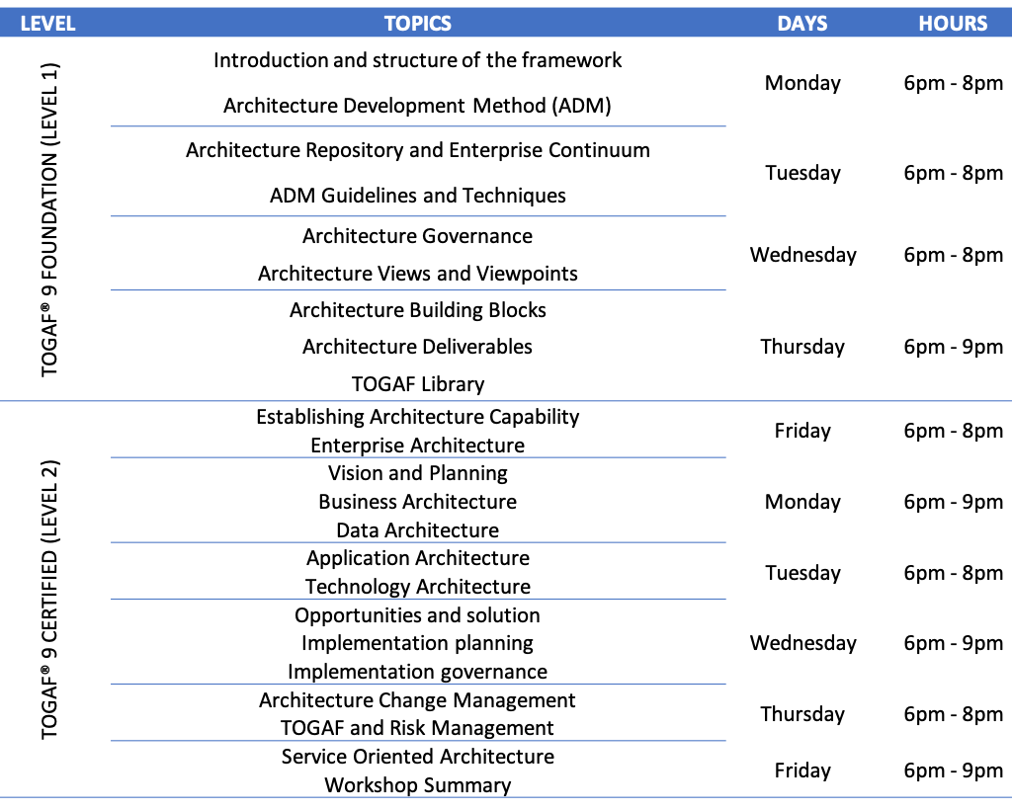
Task: Click the first section's LEVEL cell
Action: 54,219
